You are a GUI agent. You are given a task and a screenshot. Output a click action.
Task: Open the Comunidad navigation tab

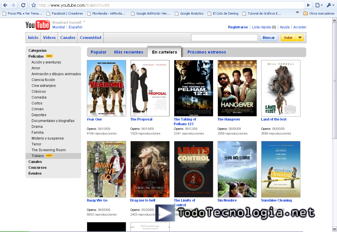(90, 38)
